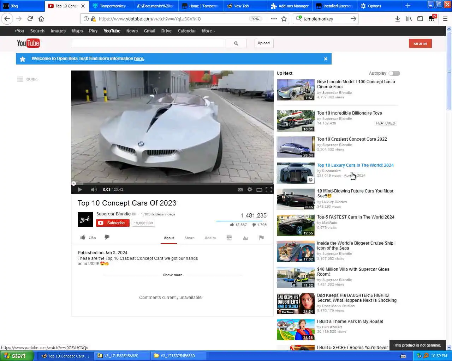Viewport: 452px width, 361px height.
Task: Expand description with Show more
Action: click(173, 275)
